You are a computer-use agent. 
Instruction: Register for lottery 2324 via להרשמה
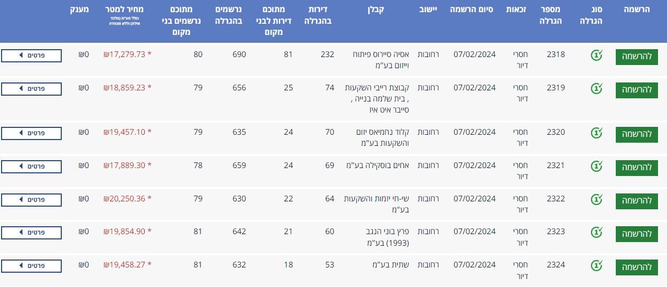coord(636,267)
